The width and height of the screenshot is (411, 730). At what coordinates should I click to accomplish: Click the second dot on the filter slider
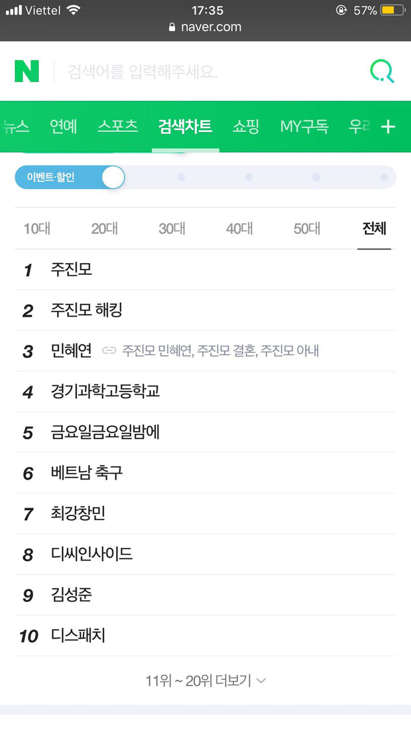click(249, 178)
